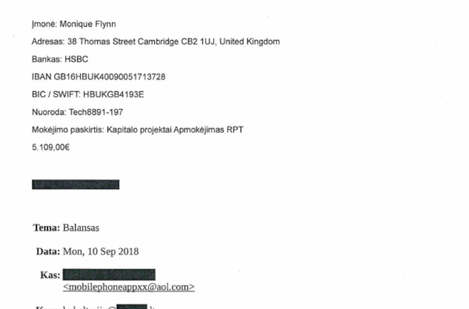
Task: Click the amount 5.109,00€
Action: click(51, 147)
